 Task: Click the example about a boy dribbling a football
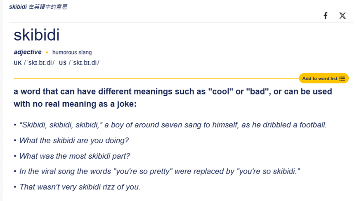point(173,125)
